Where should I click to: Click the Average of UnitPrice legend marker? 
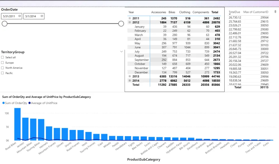30,103
